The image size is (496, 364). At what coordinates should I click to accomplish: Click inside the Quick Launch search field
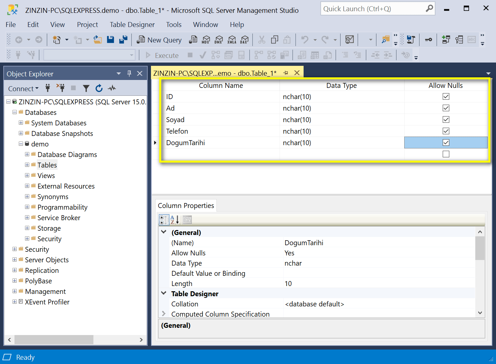(x=372, y=9)
